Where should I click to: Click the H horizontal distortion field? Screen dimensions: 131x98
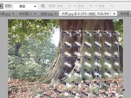(84, 6)
